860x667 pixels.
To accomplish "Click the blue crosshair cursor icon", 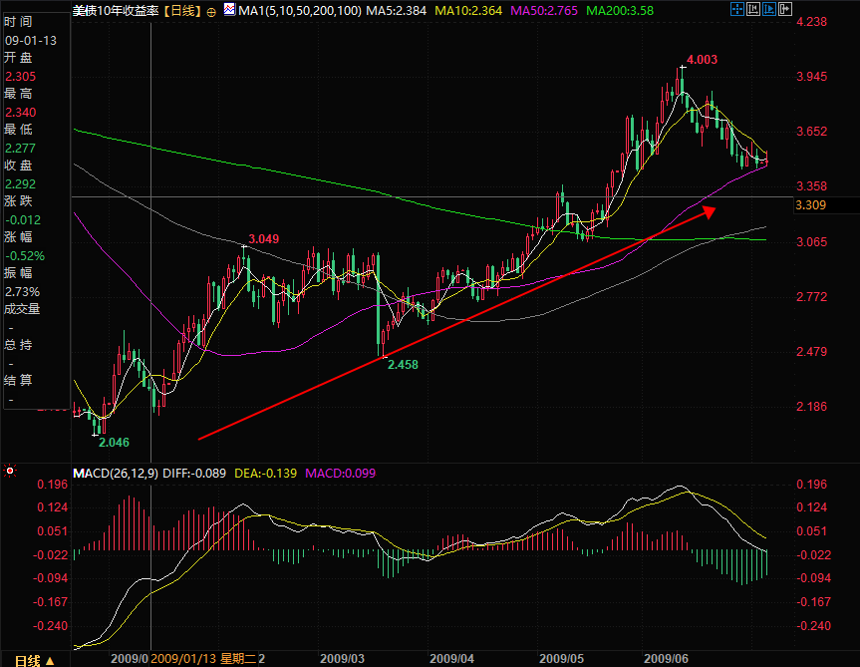I will pyautogui.click(x=737, y=9).
